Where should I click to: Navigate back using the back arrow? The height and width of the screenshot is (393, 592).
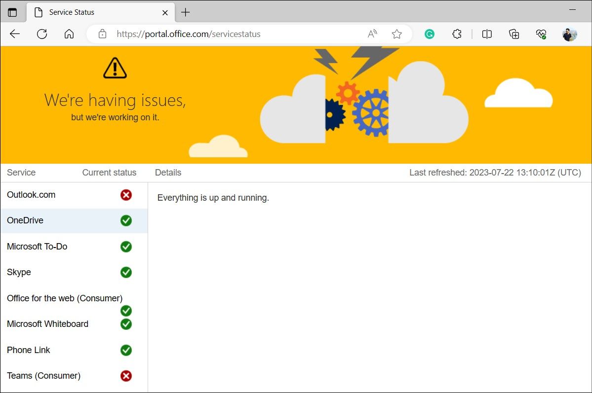tap(14, 34)
